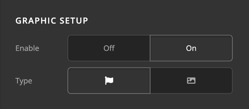Set graphic type to flag
249x109 pixels.
coord(109,81)
